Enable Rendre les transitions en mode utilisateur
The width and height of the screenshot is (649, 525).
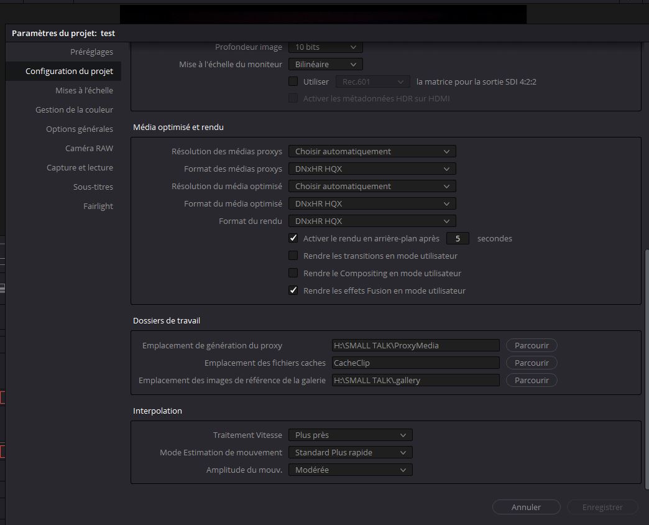293,256
